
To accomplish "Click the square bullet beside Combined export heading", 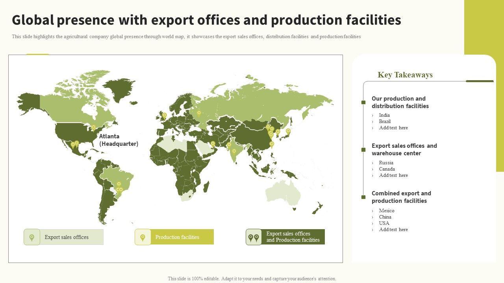I will coord(363,197).
